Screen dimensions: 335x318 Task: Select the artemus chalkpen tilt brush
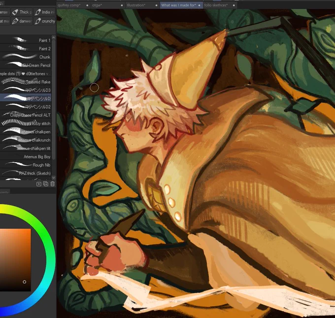[x=26, y=148]
